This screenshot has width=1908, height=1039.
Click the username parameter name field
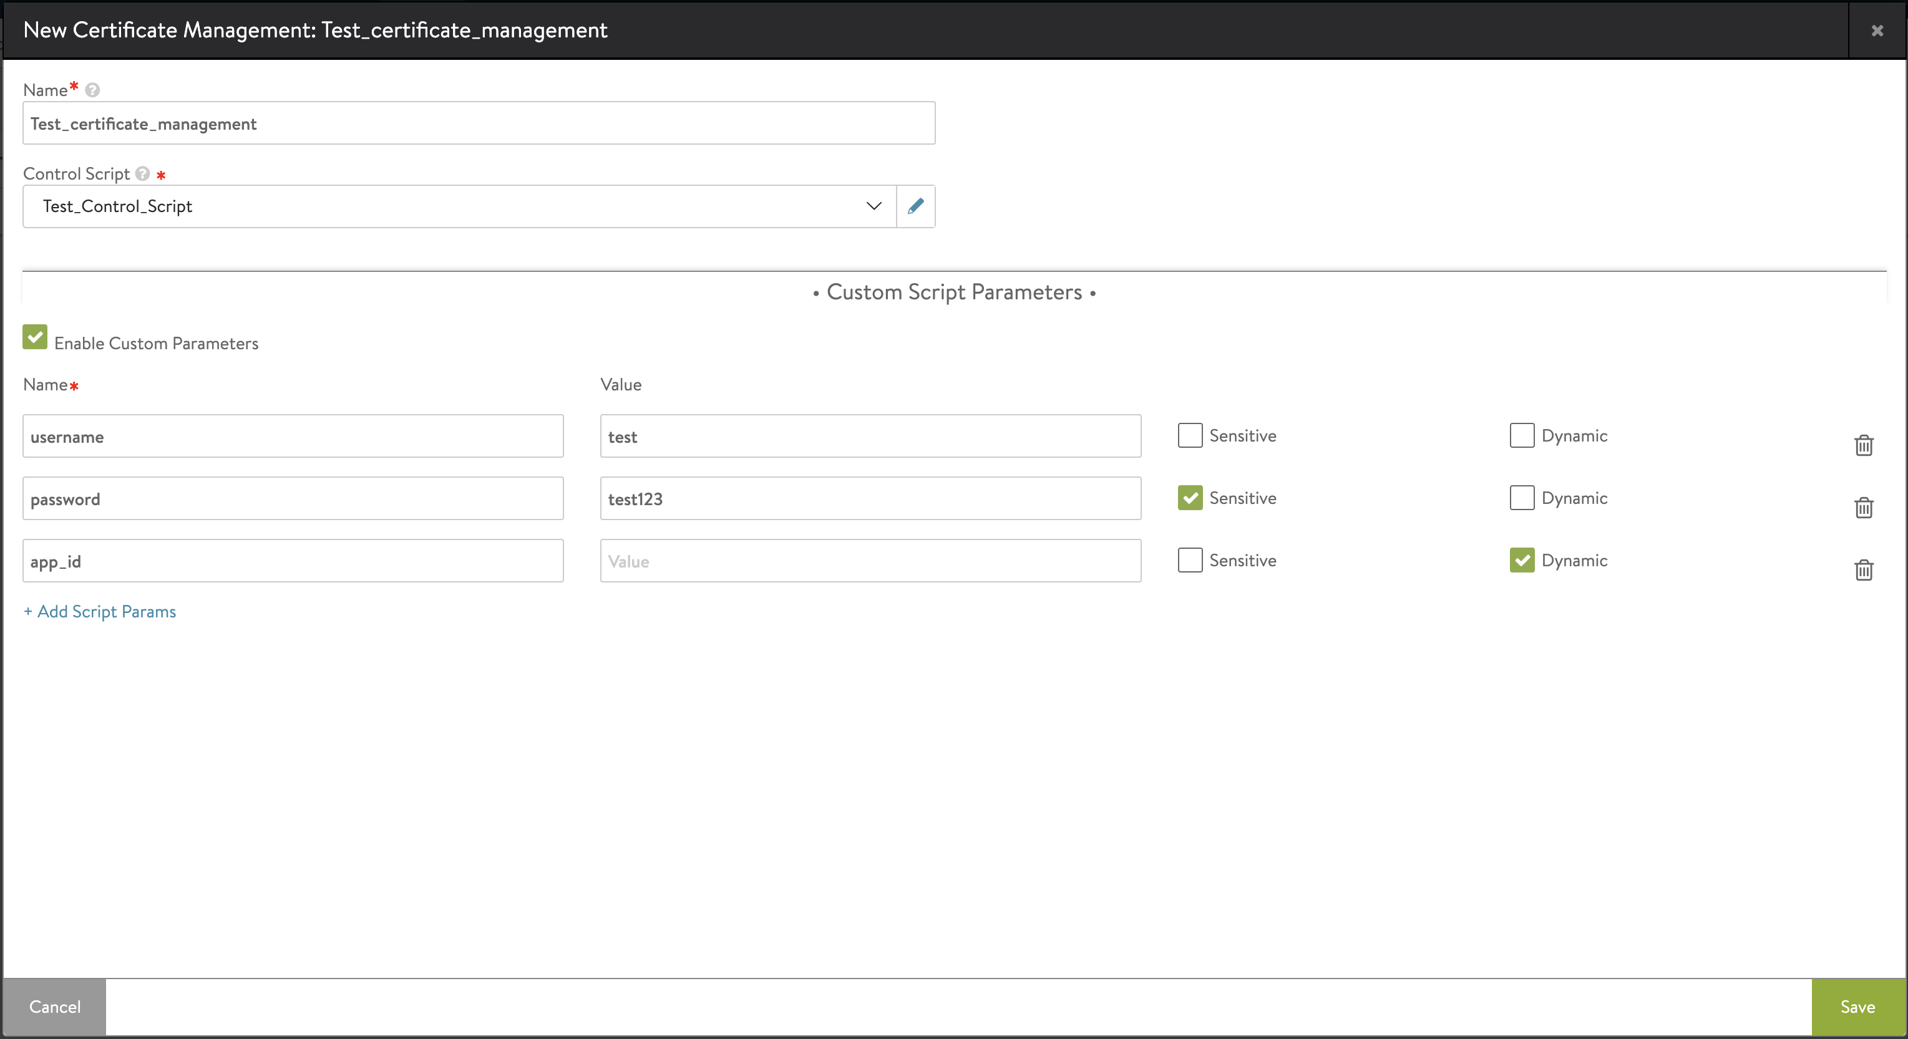click(293, 436)
